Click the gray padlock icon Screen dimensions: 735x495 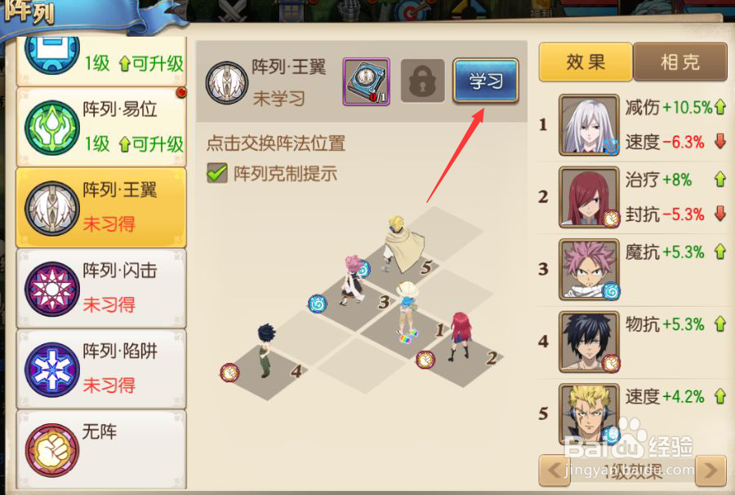click(422, 81)
